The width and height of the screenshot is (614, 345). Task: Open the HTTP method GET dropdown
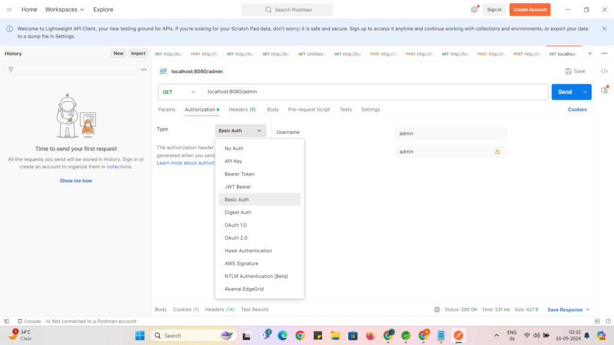tap(179, 92)
